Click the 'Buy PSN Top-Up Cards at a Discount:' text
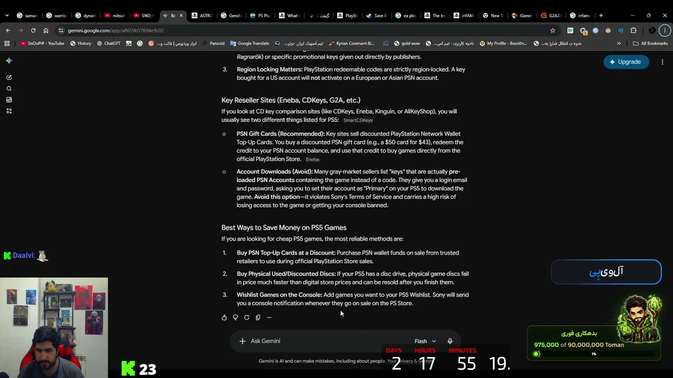The height and width of the screenshot is (378, 673). (286, 253)
